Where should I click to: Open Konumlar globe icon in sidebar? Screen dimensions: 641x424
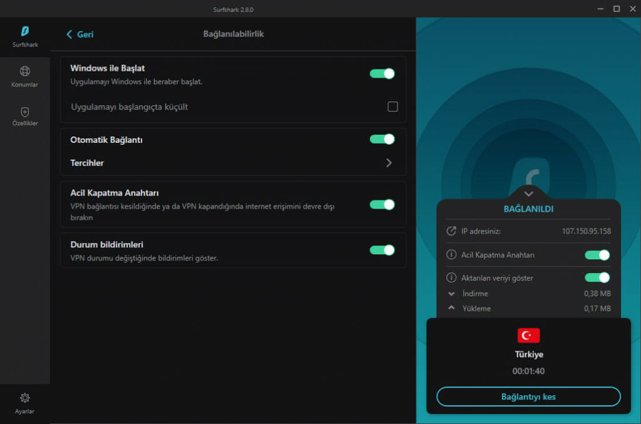pos(25,71)
